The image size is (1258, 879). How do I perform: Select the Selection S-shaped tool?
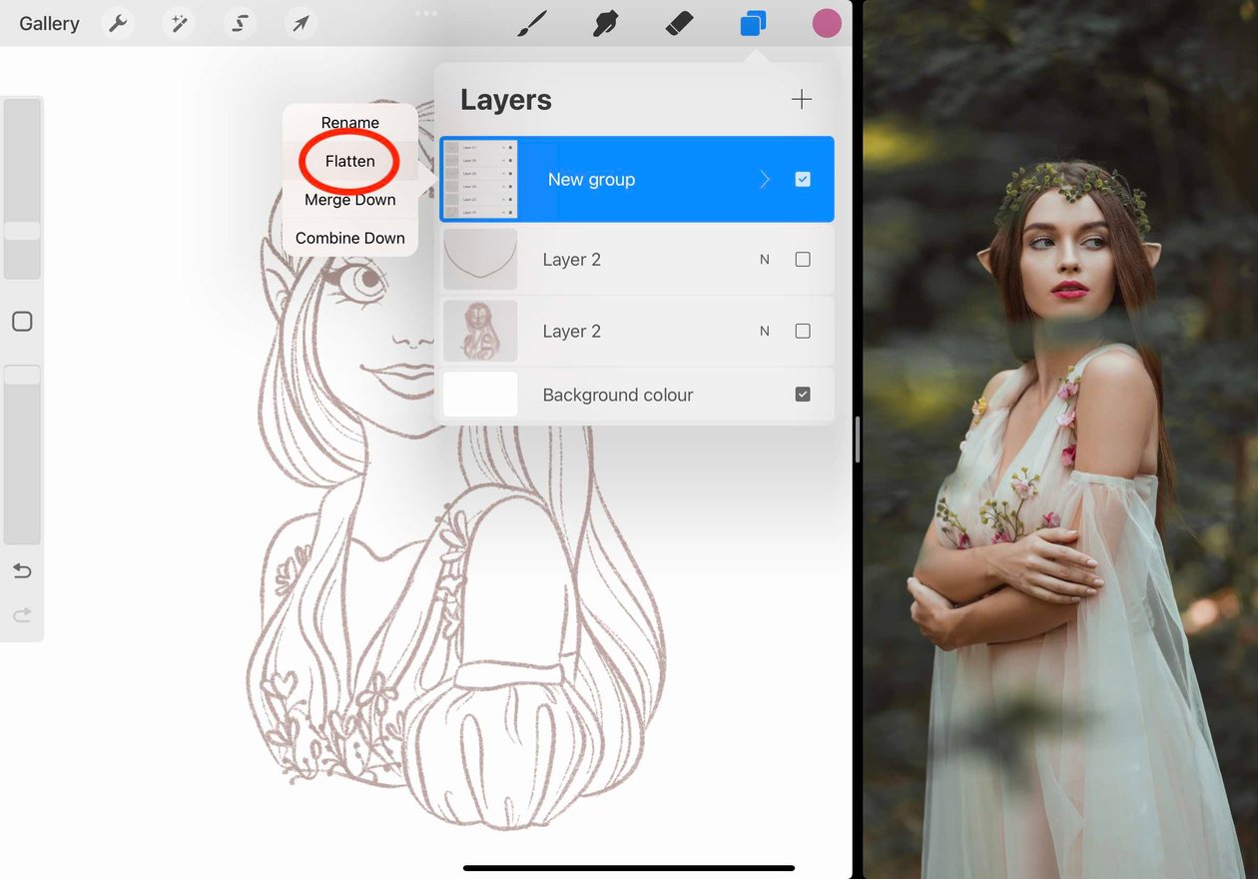tap(240, 23)
